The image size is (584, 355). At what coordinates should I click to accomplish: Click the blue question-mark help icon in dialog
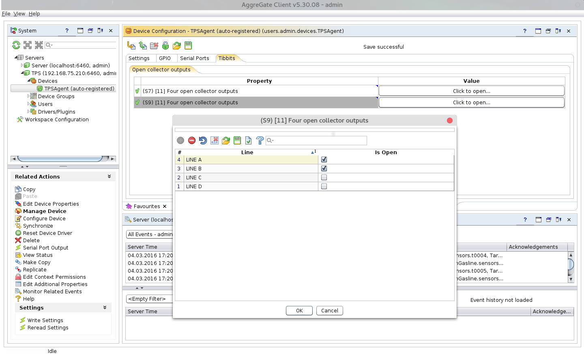tap(260, 140)
